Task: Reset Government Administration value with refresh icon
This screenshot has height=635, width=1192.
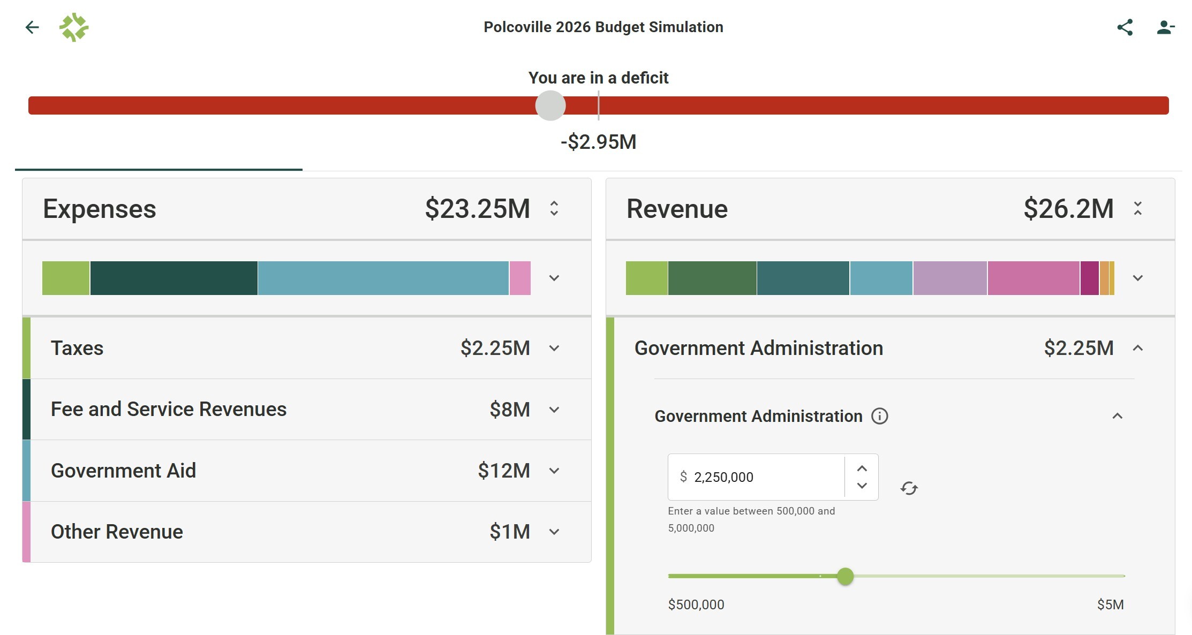Action: [909, 488]
